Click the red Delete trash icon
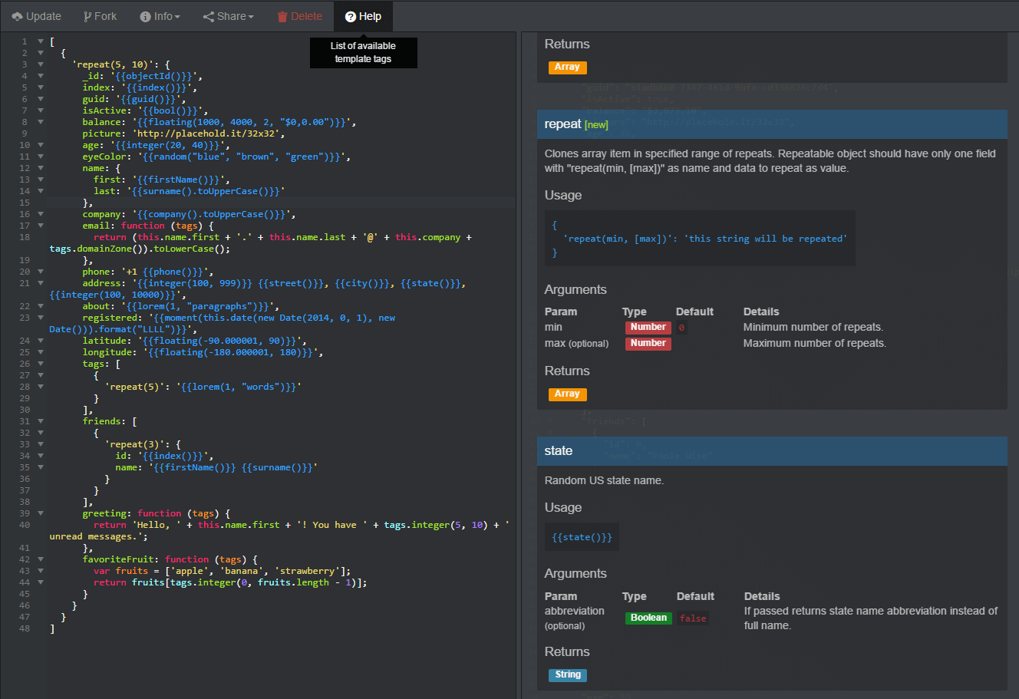Screen dimensions: 1019x699 click(282, 16)
